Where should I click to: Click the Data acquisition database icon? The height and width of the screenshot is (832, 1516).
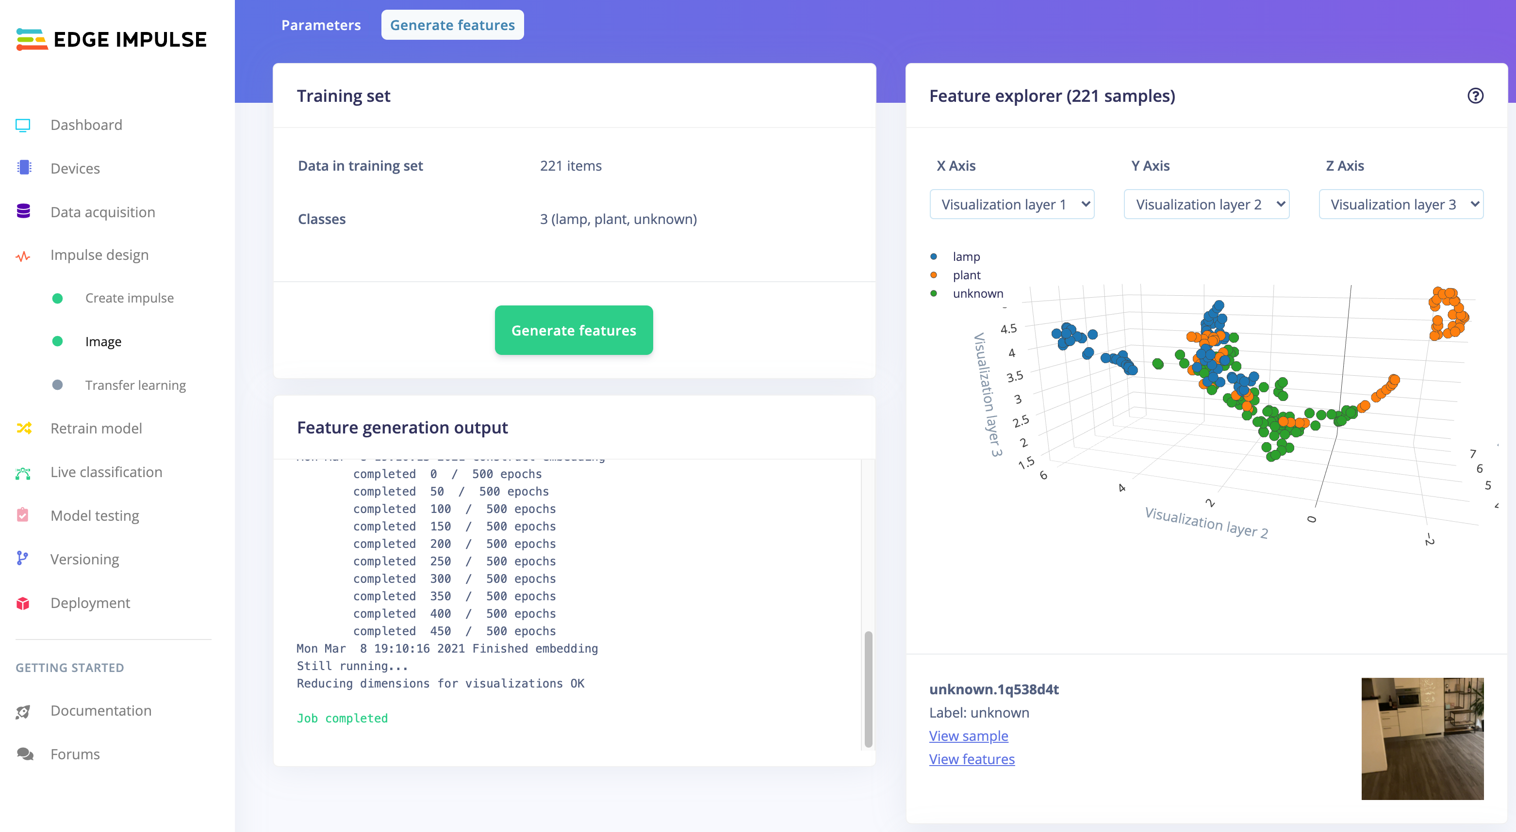(x=24, y=212)
